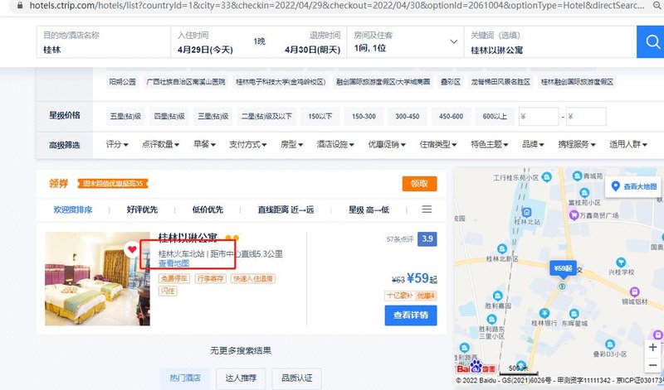Click the 铜城铝材 marker on map
The image size is (664, 390).
634,291
